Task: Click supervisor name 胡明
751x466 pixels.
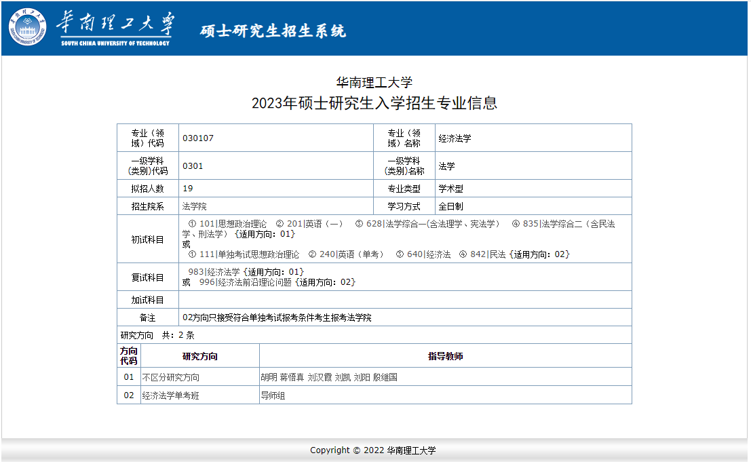Action: [x=269, y=377]
